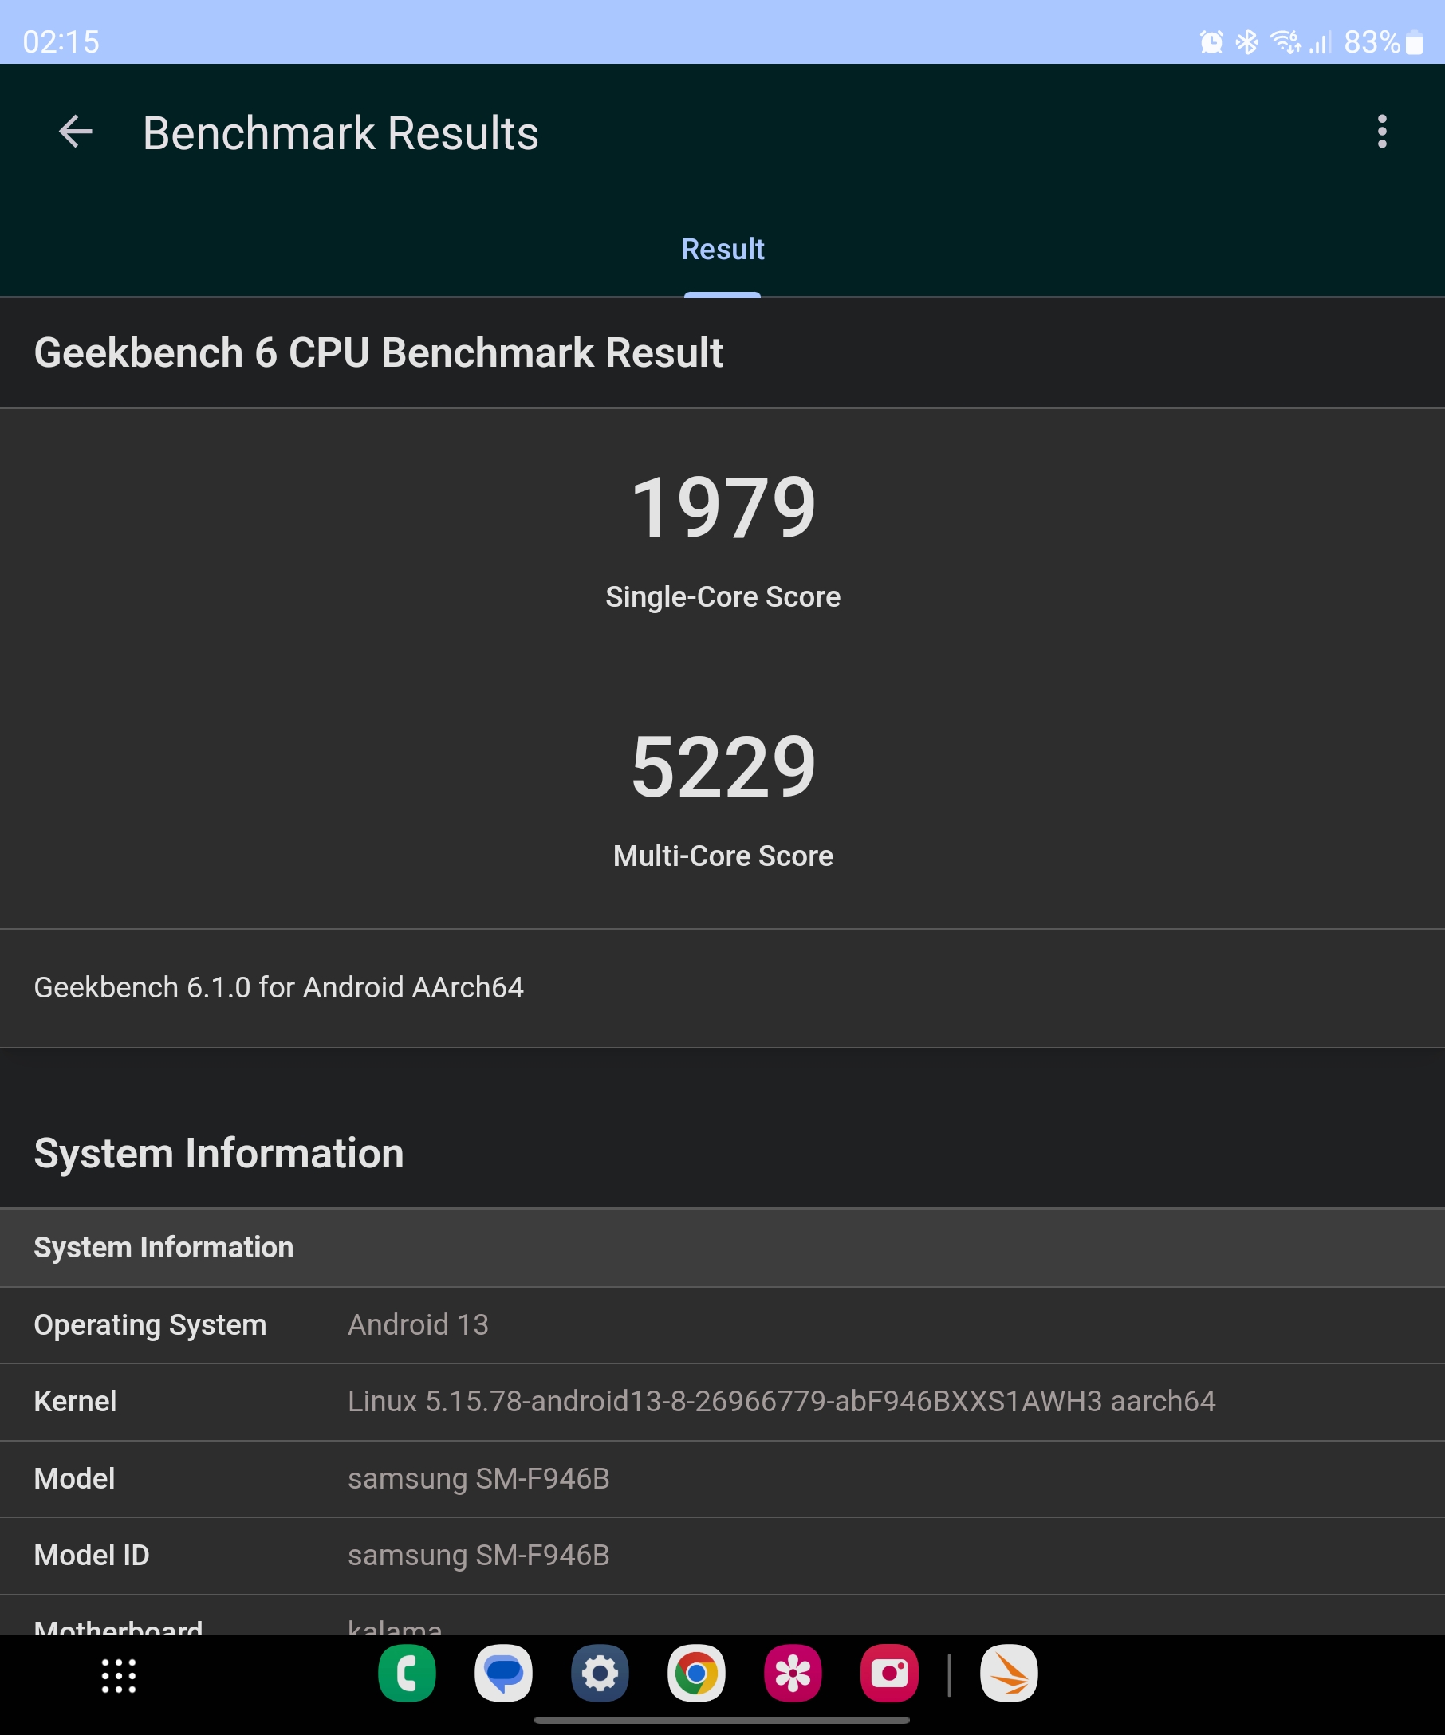Open the app drawer grid icon
1445x1735 pixels.
tap(119, 1675)
